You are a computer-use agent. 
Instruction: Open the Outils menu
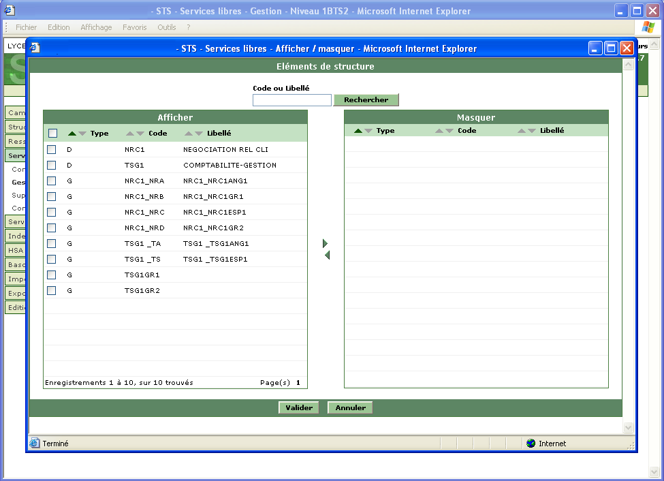point(166,27)
